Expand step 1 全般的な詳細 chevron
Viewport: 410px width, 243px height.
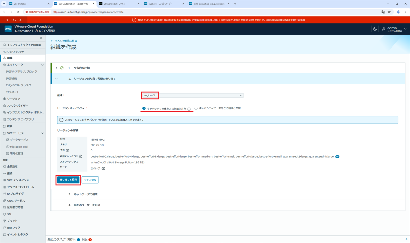coord(56,68)
